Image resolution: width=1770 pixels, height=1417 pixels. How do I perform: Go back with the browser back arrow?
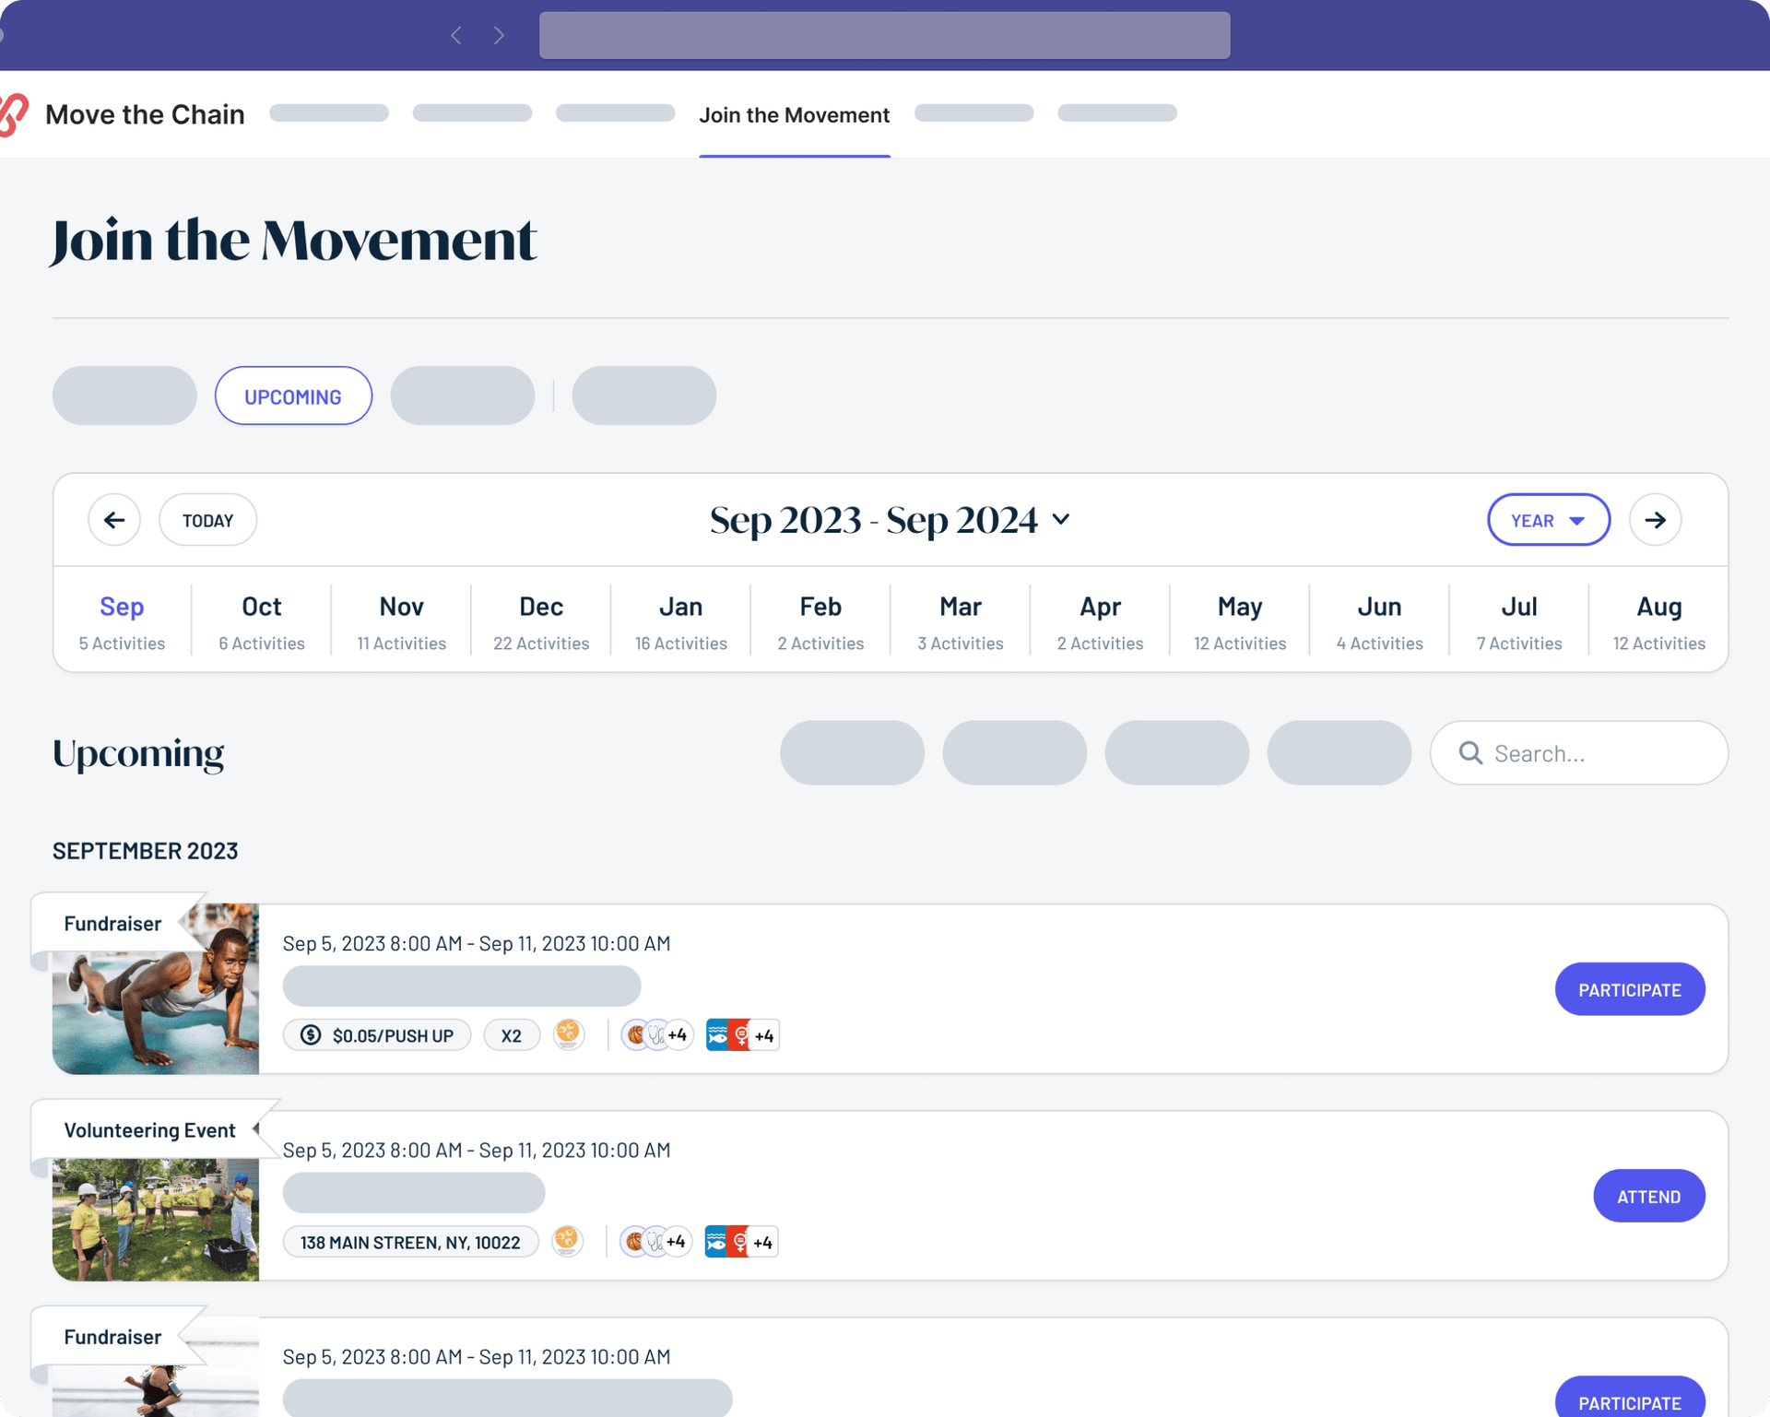click(456, 35)
